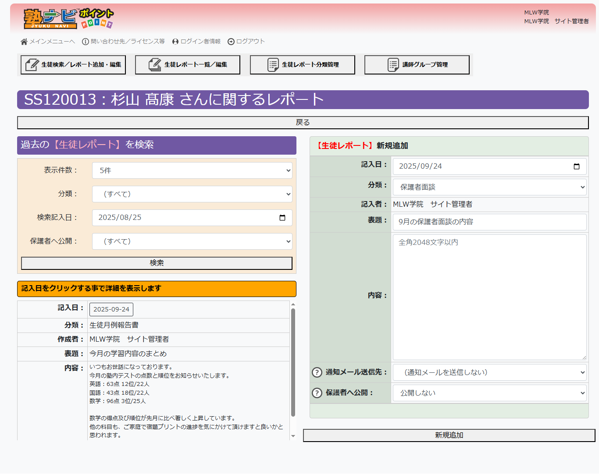This screenshot has height=474, width=599.
Task: Click the arrow icon beside ログアウト
Action: (x=231, y=42)
